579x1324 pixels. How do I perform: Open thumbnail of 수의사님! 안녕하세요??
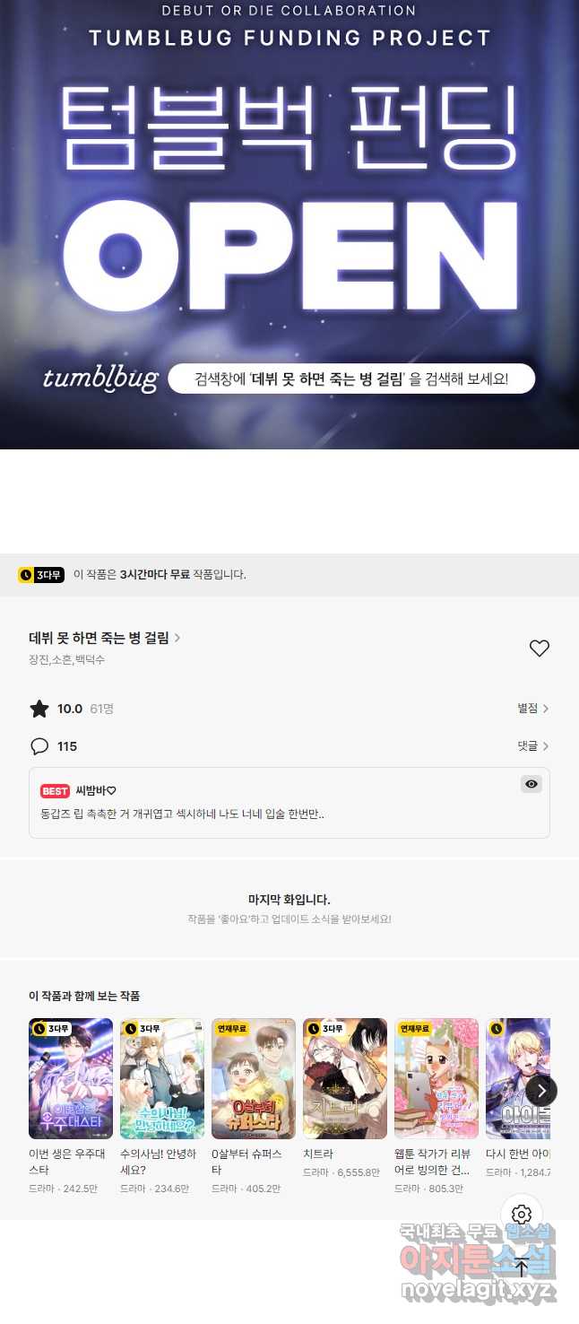point(162,1078)
